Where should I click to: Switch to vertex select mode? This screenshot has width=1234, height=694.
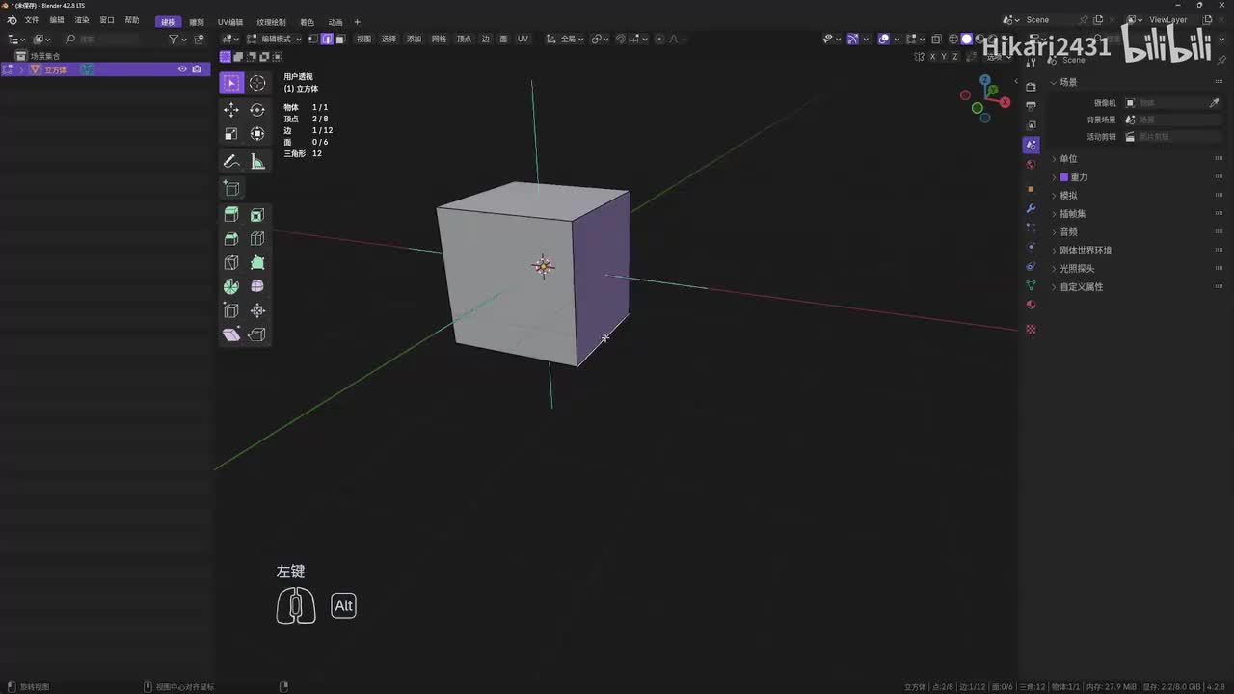pyautogui.click(x=313, y=39)
